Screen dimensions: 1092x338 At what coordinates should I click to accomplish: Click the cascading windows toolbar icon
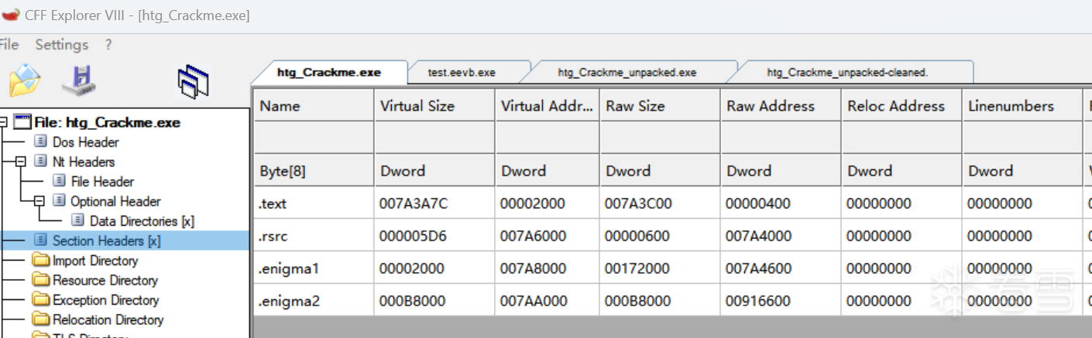[x=193, y=81]
